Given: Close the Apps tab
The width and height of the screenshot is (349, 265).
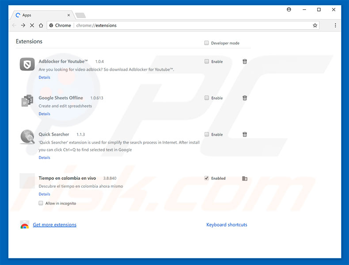Looking at the screenshot, I should [x=68, y=15].
